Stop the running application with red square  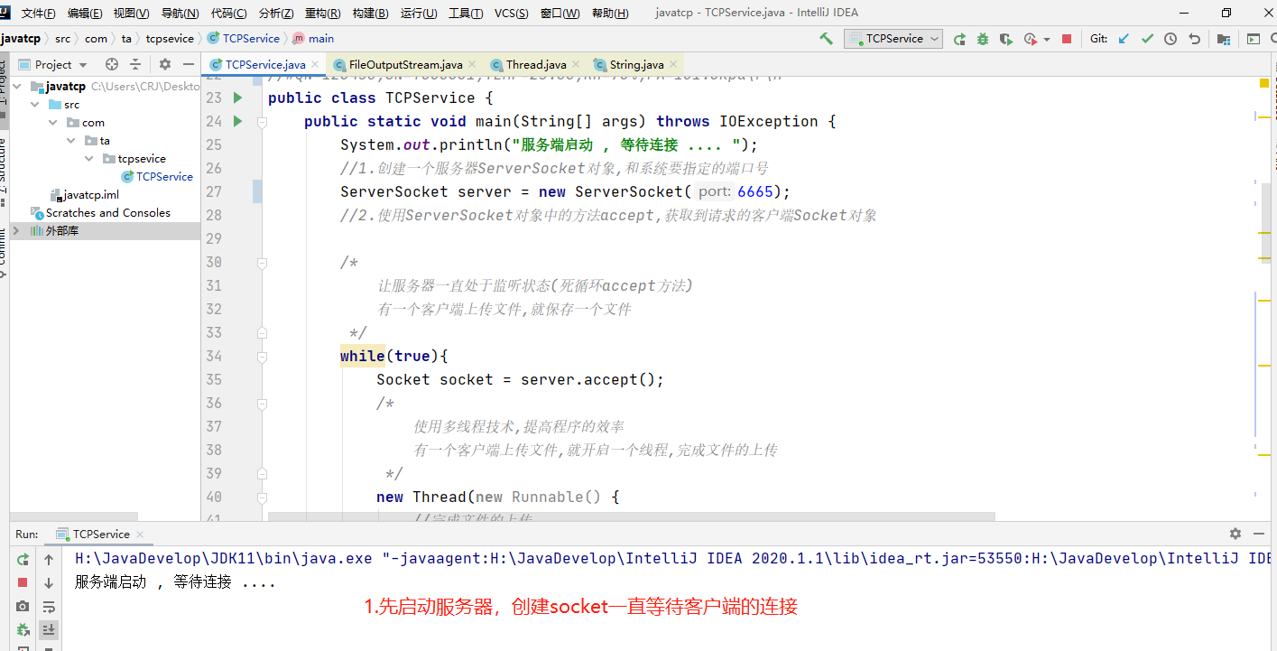pyautogui.click(x=1067, y=38)
